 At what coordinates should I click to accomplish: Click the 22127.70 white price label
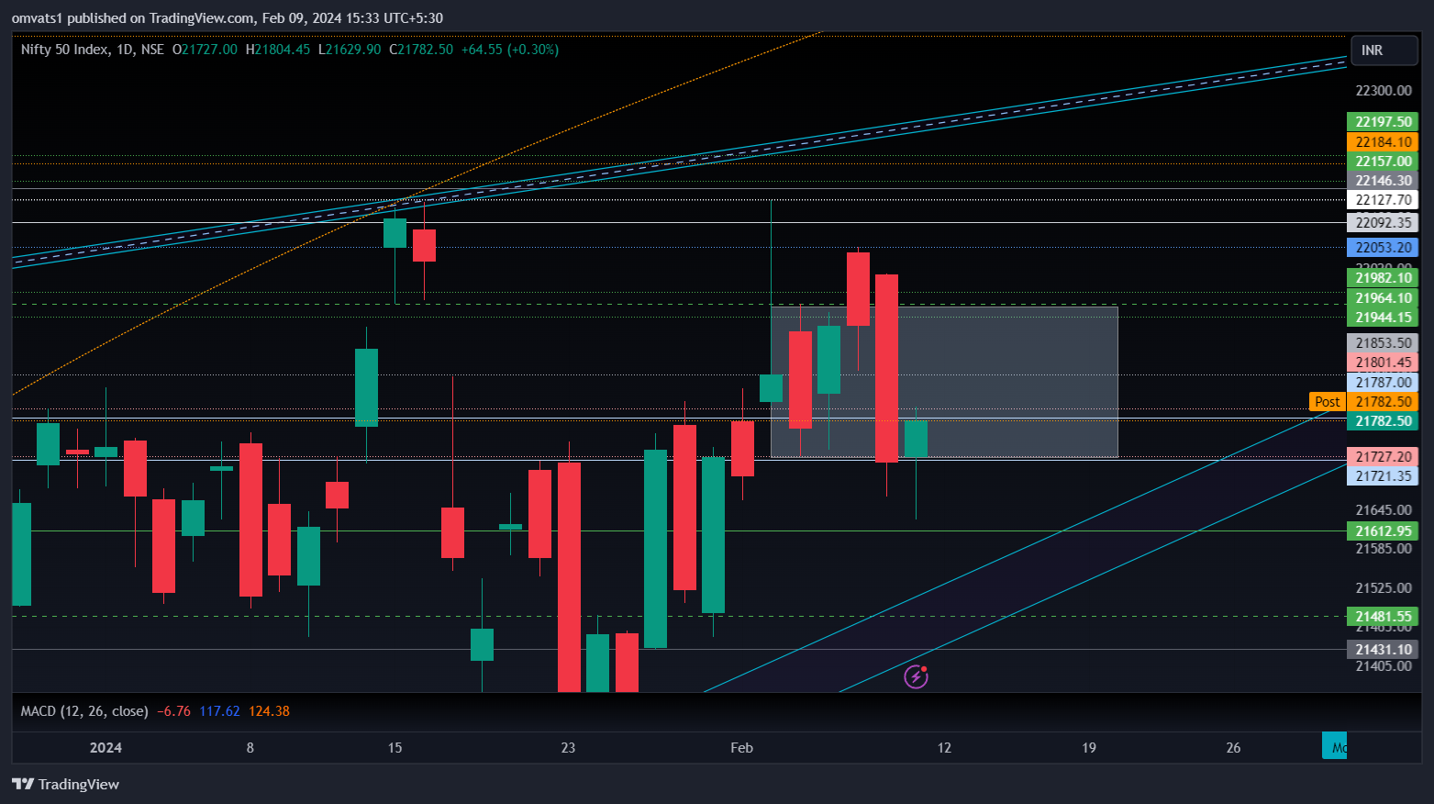pyautogui.click(x=1384, y=200)
